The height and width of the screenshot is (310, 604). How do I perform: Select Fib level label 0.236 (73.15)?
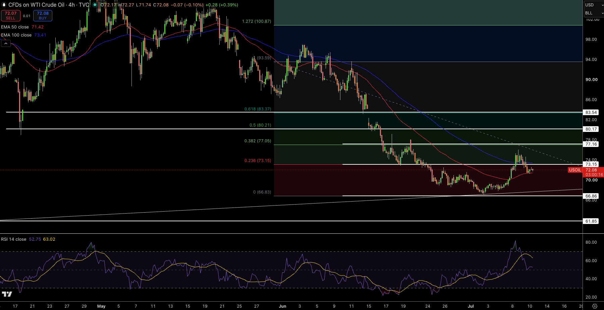pyautogui.click(x=258, y=160)
